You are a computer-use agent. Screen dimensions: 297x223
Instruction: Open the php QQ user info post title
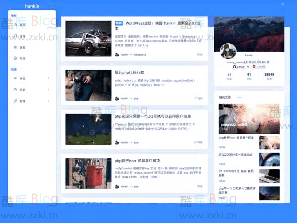coord(152,116)
